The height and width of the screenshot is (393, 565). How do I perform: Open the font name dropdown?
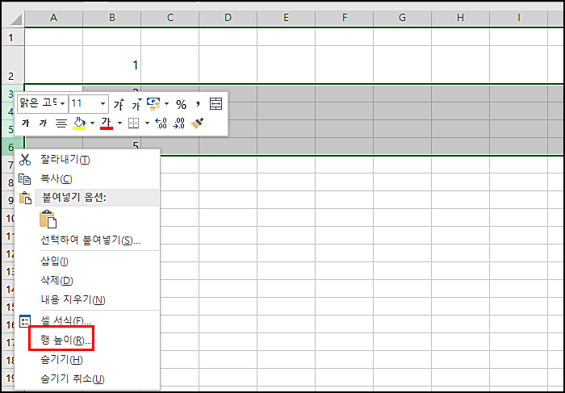pos(62,104)
